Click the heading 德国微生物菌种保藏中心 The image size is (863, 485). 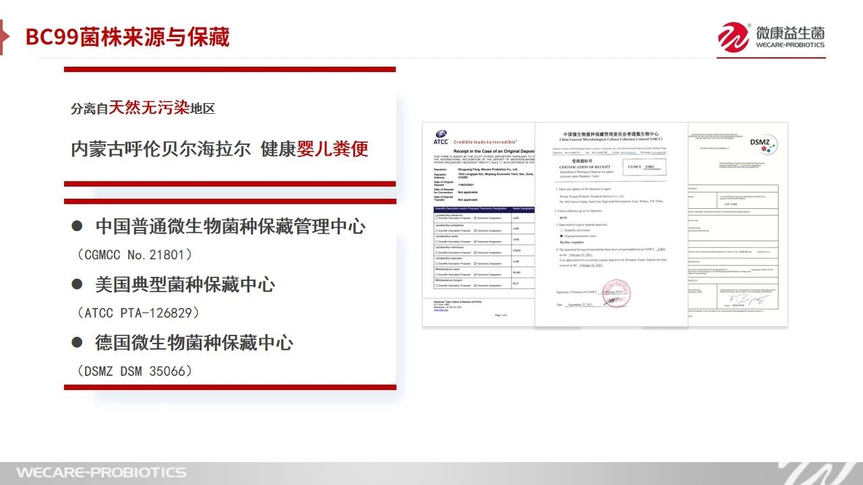pos(194,342)
